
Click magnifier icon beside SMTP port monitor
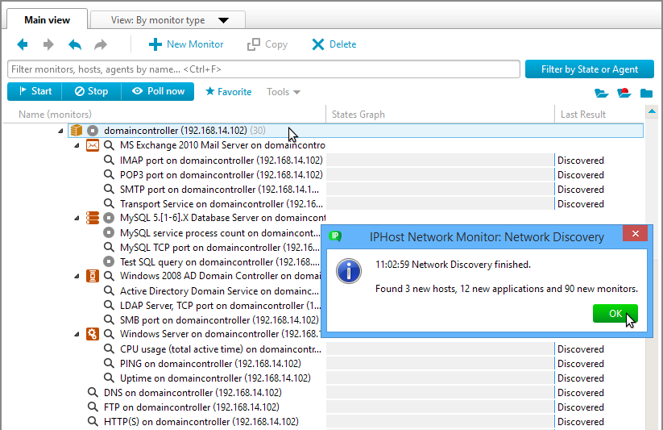point(109,189)
